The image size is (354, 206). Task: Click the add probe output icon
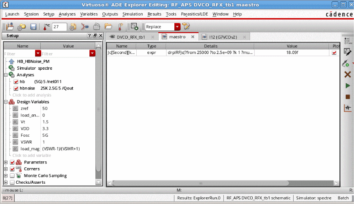346,63
